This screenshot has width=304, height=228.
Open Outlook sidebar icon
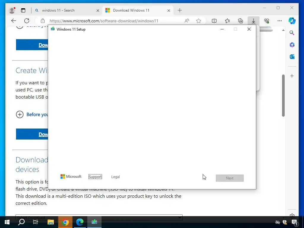(292, 57)
